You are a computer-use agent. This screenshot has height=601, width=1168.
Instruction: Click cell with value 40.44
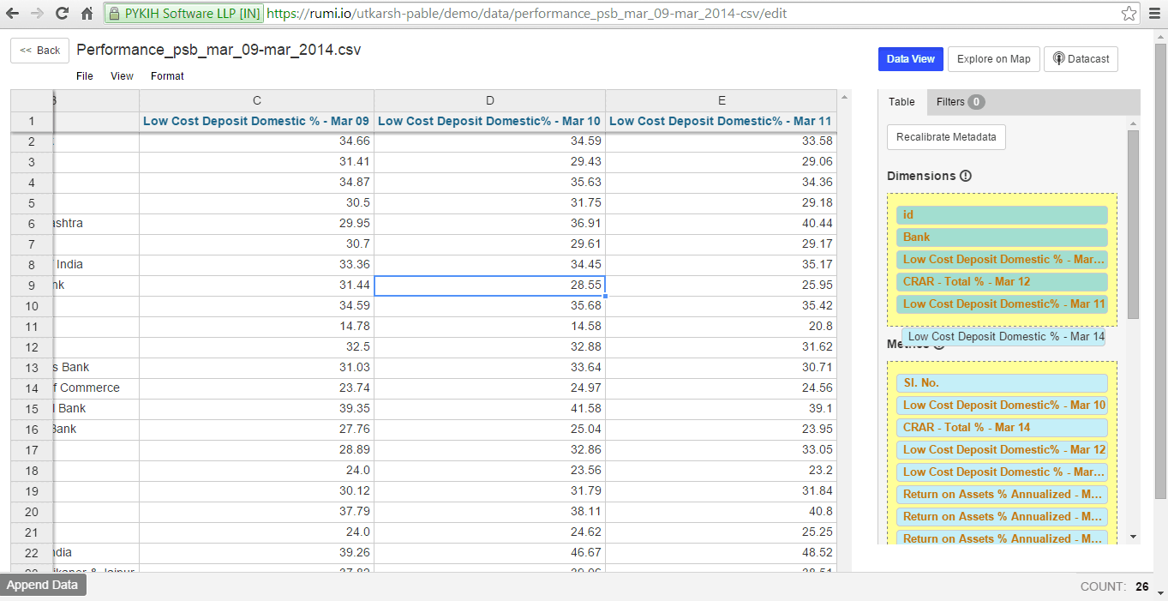[x=721, y=224]
